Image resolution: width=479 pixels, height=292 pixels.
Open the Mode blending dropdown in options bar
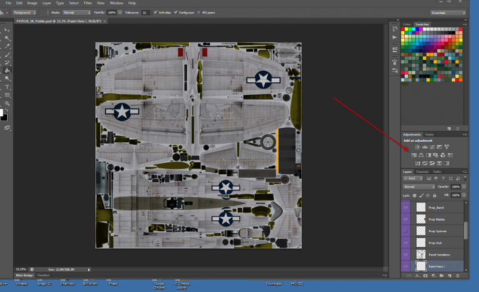[x=77, y=12]
